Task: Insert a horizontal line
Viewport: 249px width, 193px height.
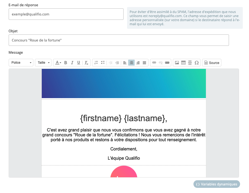Action: point(190,63)
